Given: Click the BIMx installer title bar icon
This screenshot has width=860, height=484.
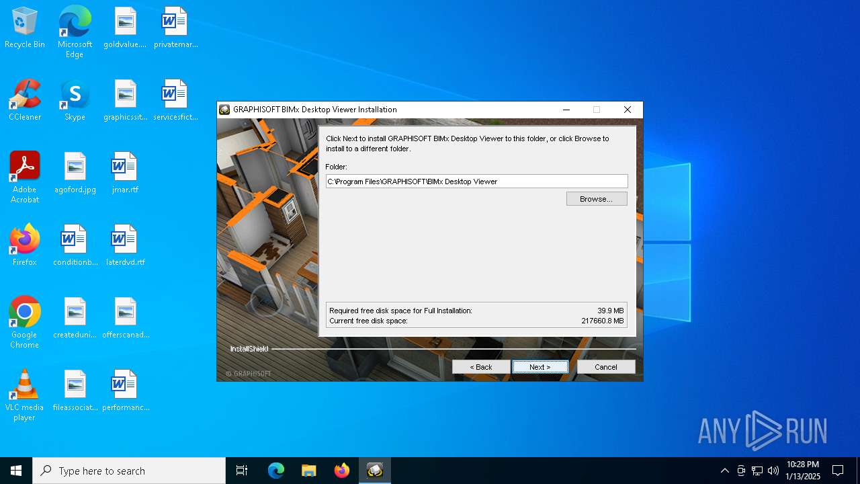Looking at the screenshot, I should 224,110.
